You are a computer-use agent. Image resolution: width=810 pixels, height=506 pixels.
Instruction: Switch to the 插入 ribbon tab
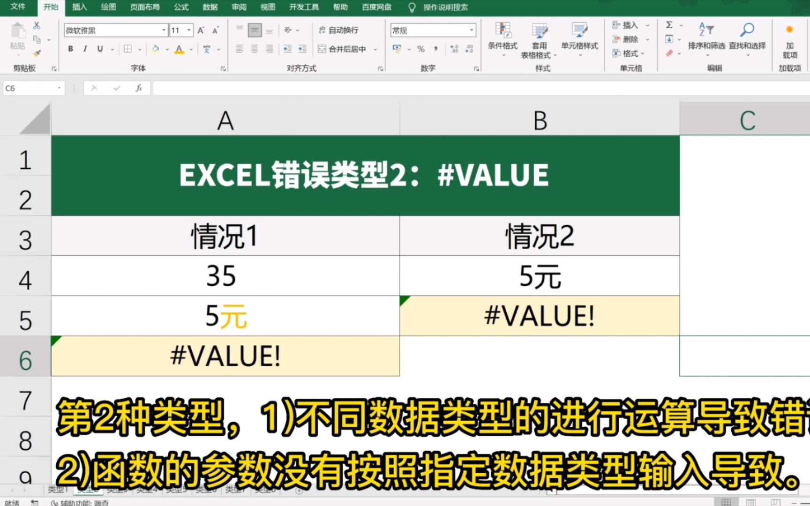[x=79, y=7]
